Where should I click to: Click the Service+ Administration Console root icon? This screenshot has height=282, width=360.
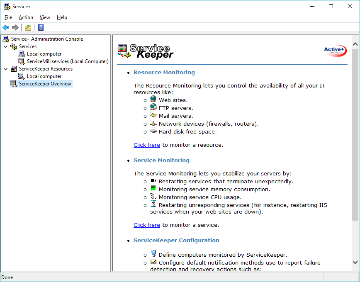pyautogui.click(x=6, y=39)
